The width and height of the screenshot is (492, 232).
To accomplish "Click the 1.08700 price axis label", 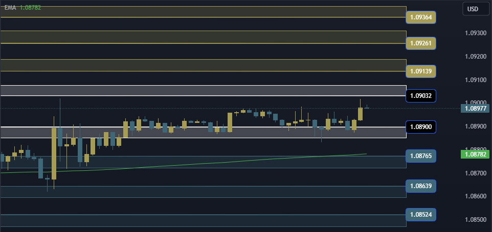I will tap(475, 173).
